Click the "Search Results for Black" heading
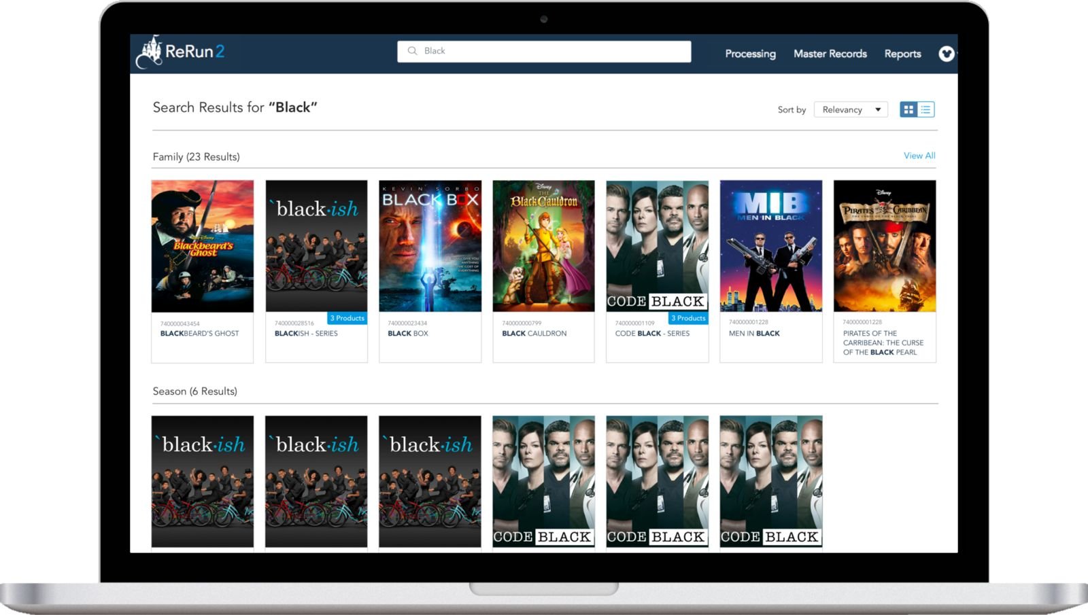 [235, 107]
